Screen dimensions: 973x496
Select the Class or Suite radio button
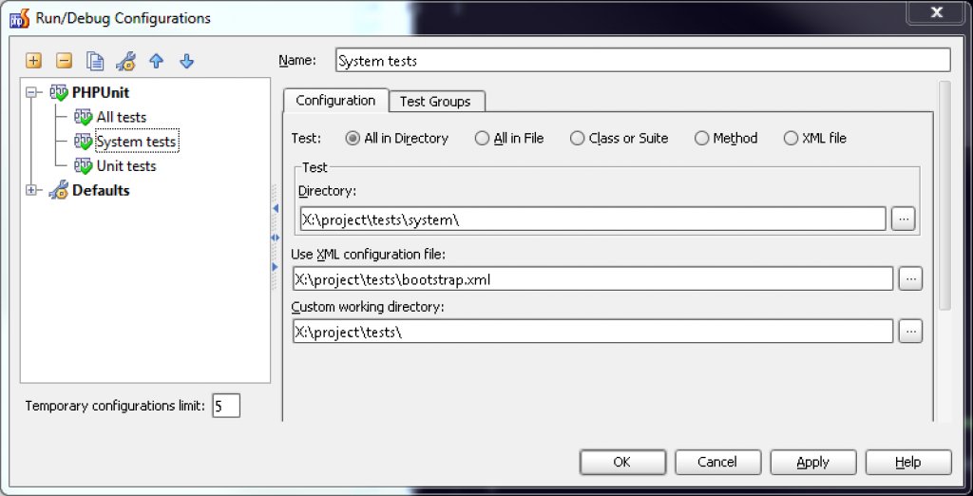(578, 138)
